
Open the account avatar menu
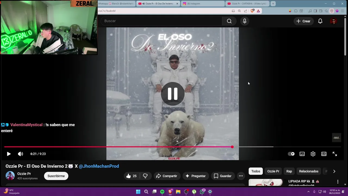[334, 21]
